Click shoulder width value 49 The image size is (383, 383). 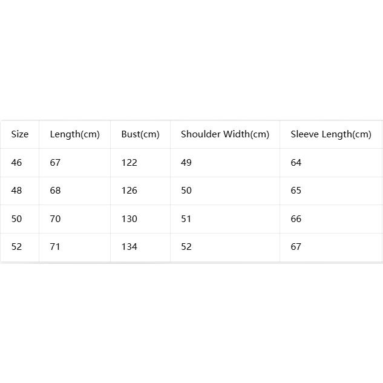(x=186, y=163)
